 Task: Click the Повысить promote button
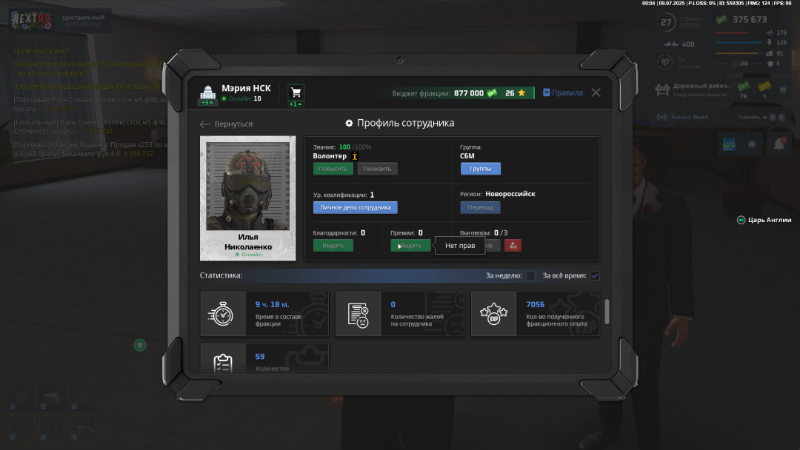[x=333, y=169]
